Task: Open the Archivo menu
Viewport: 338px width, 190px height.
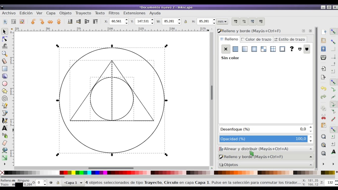Action: (x=9, y=13)
